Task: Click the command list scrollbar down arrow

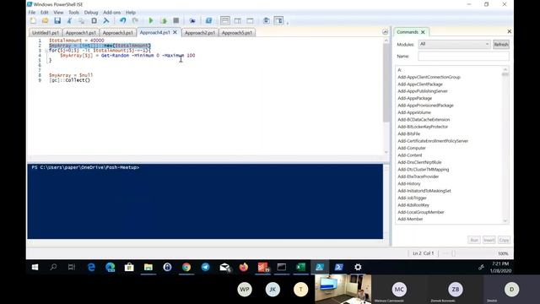Action: coord(505,221)
